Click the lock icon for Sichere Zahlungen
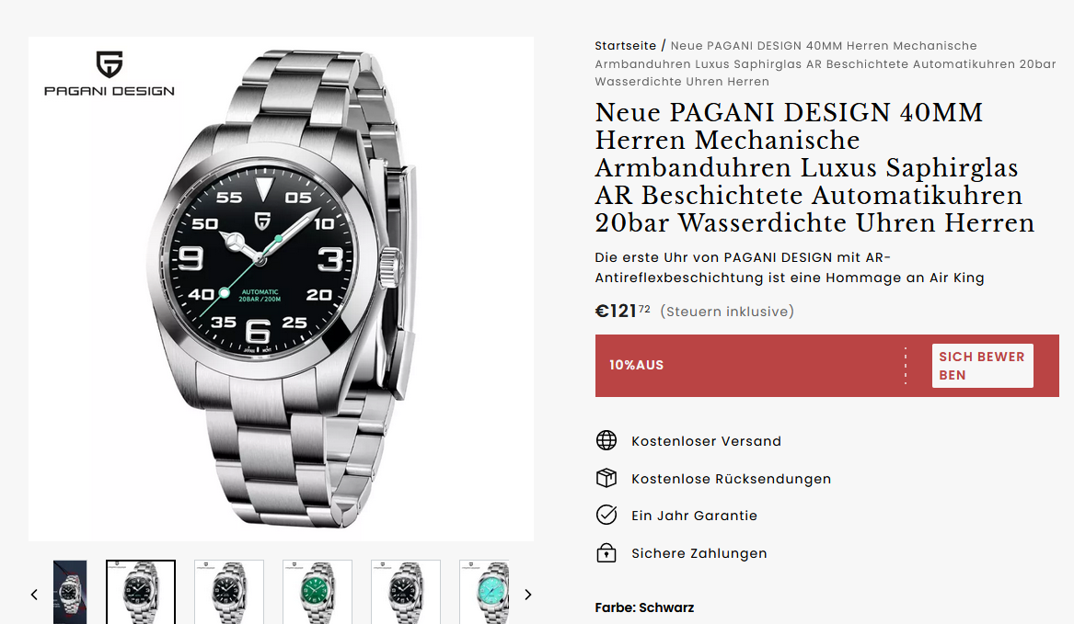 tap(606, 552)
